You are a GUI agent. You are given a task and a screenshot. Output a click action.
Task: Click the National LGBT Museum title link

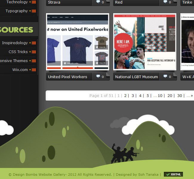coord(136,77)
